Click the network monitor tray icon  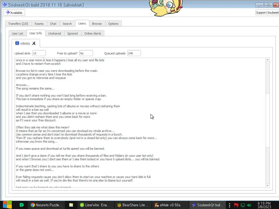[x=243, y=205]
